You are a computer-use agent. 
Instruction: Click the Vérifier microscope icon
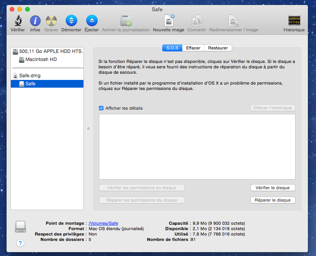18,20
